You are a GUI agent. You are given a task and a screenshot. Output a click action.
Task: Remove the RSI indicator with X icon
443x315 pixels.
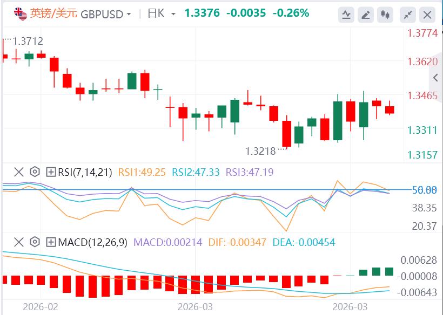pos(19,172)
